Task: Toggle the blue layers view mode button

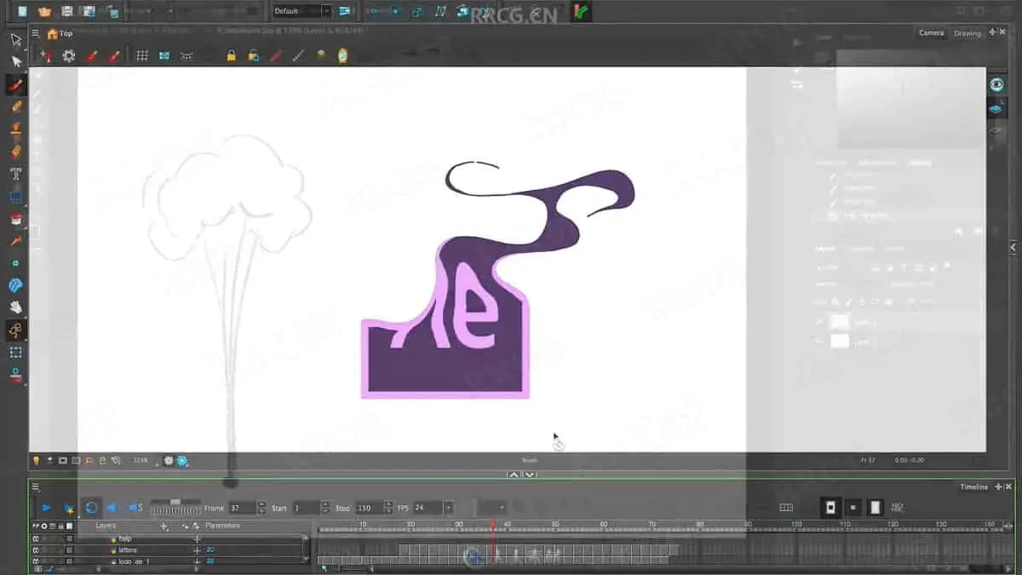Action: pos(996,109)
